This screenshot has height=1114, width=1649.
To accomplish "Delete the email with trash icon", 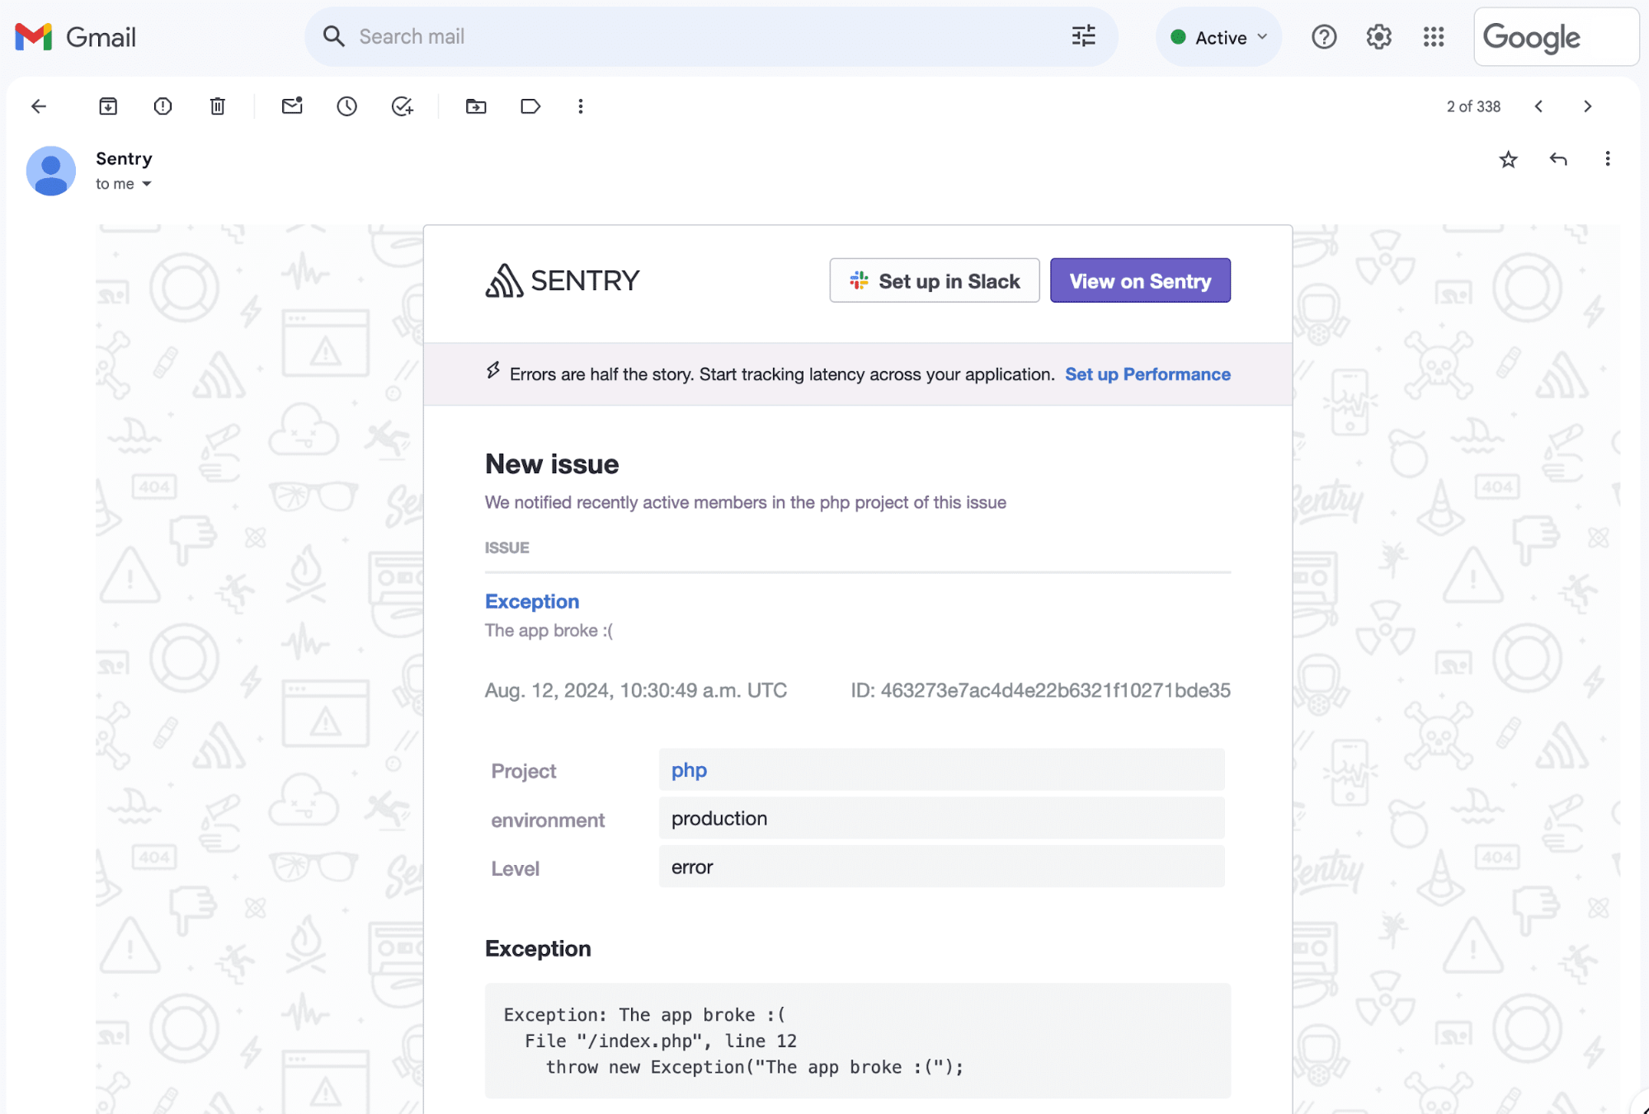I will pos(217,106).
